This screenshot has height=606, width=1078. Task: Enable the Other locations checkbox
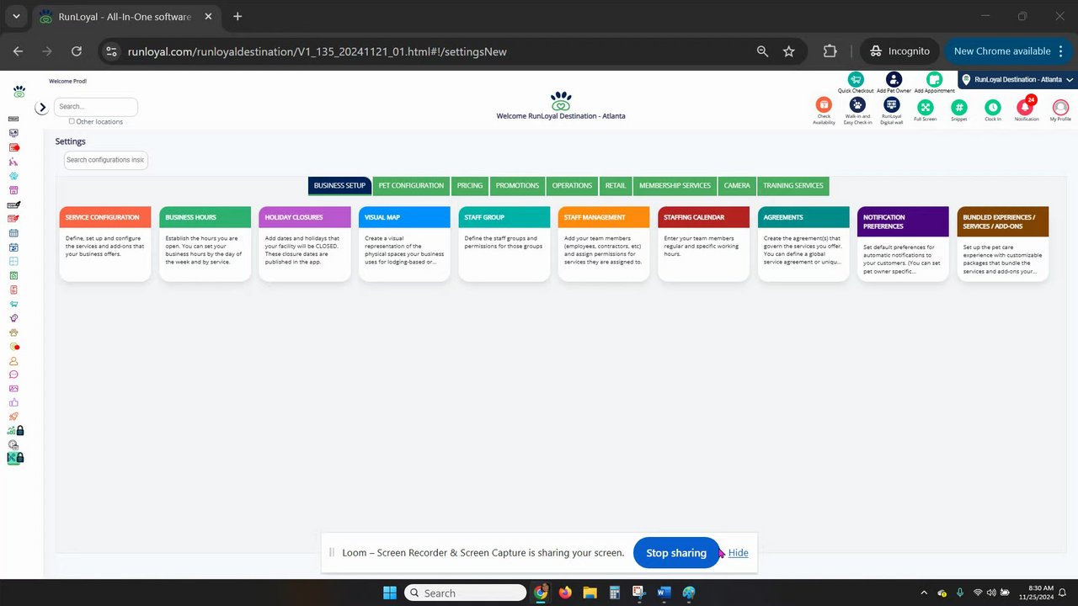(72, 121)
